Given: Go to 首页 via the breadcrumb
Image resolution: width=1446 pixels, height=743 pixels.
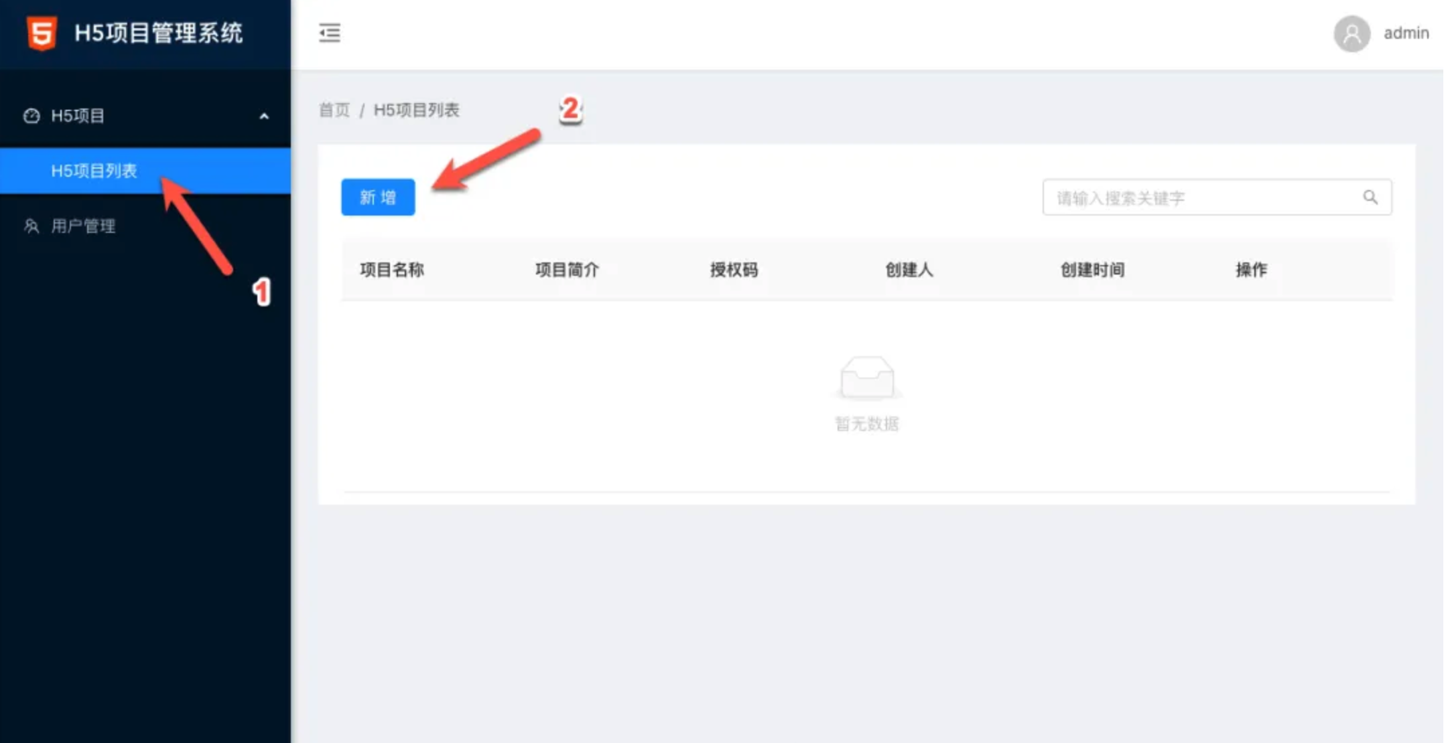Looking at the screenshot, I should point(334,110).
